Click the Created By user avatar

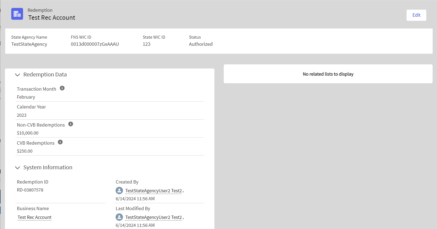point(119,191)
